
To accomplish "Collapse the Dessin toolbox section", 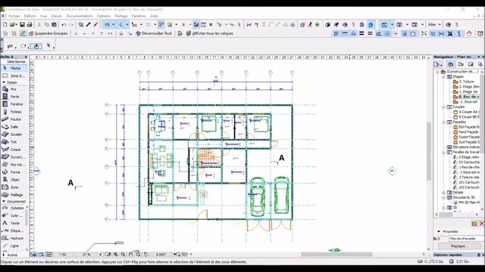I will click(x=4, y=82).
